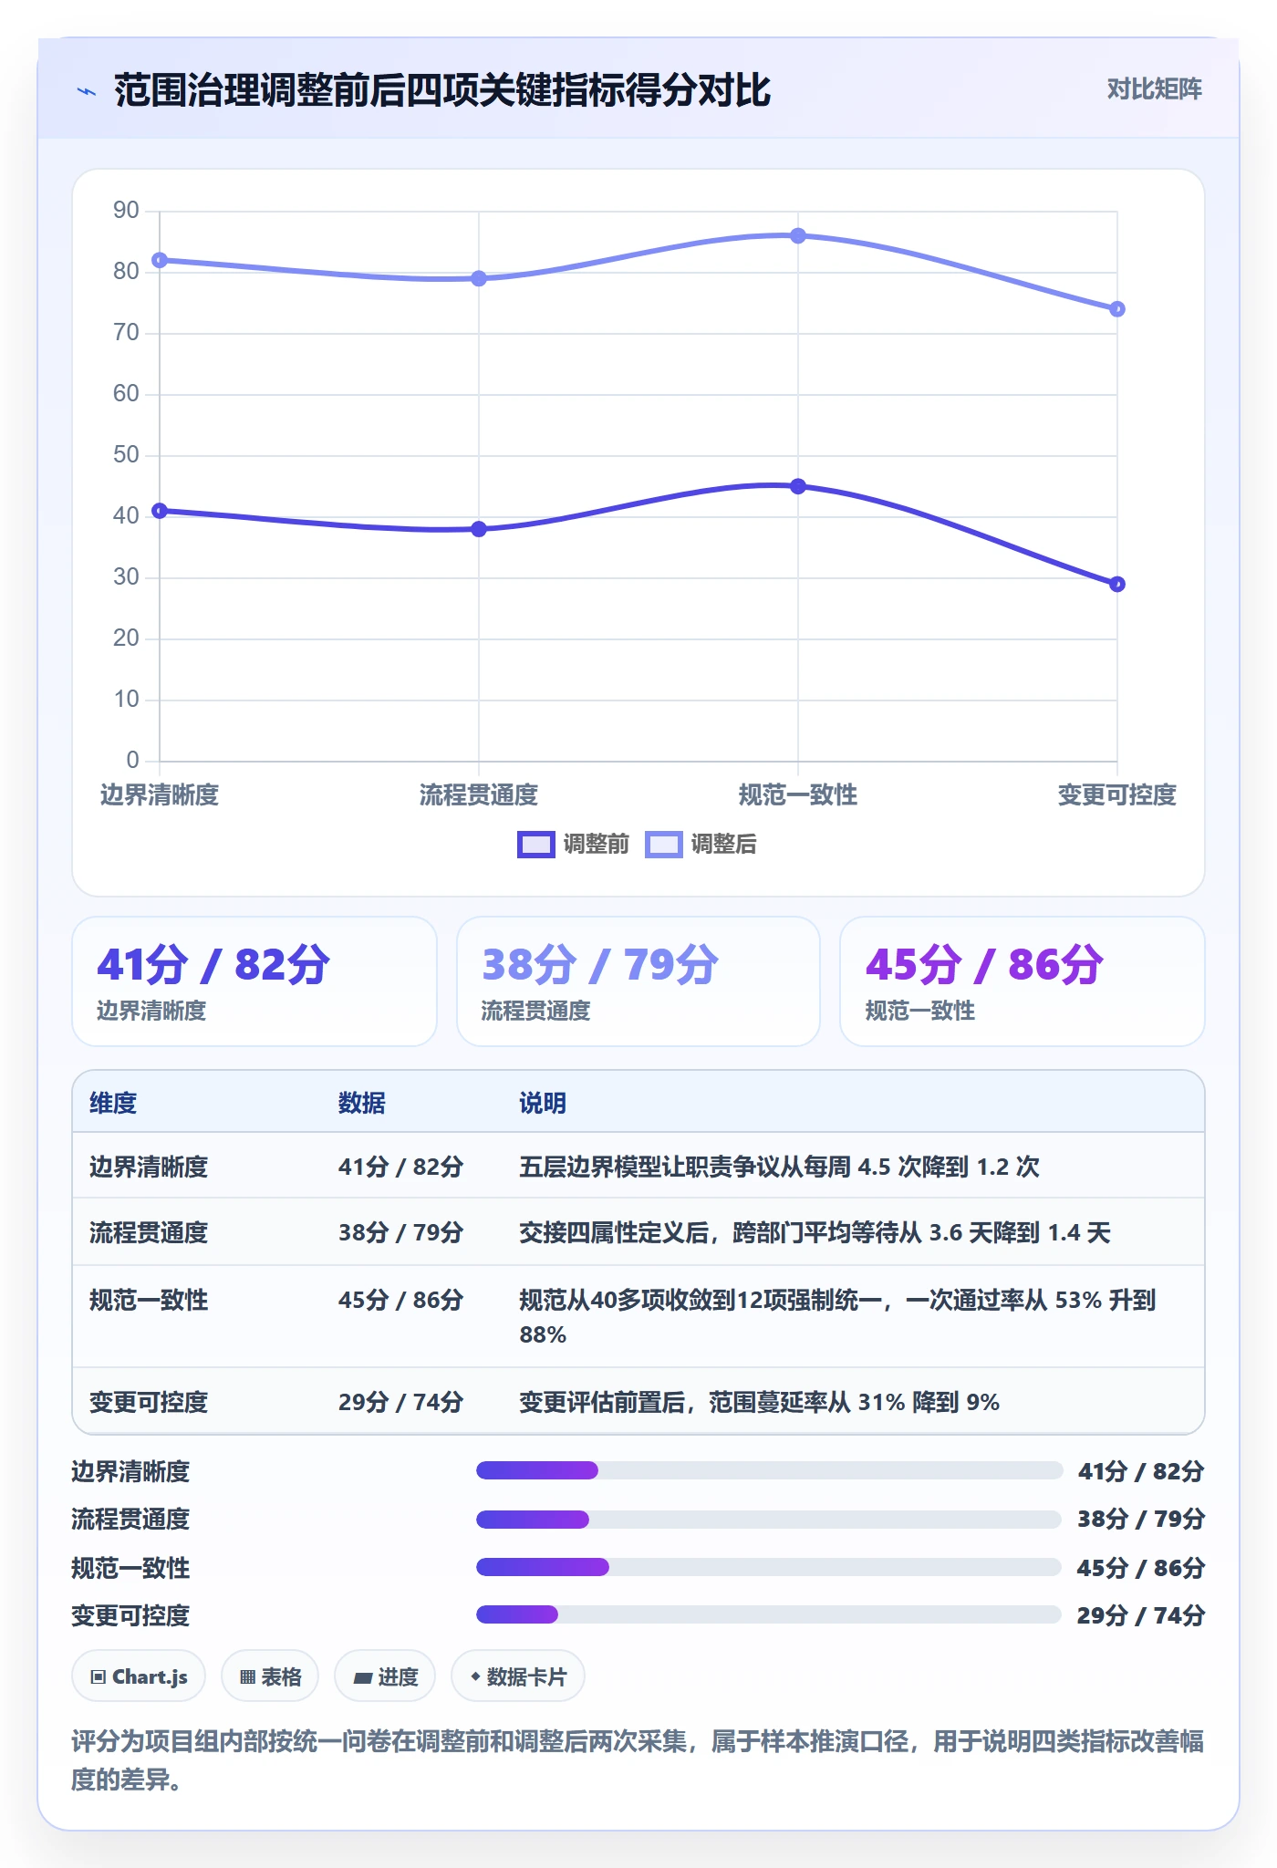Click the bar icon in 进度 chip
The width and height of the screenshot is (1277, 1868).
click(362, 1677)
